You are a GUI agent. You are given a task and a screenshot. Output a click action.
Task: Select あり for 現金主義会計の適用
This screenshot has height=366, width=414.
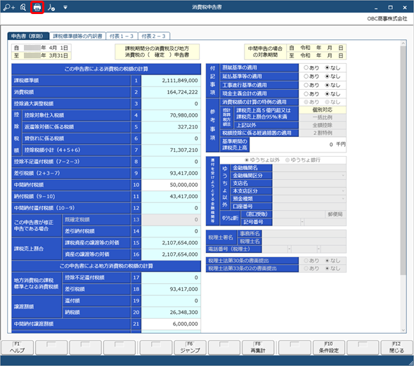click(306, 93)
